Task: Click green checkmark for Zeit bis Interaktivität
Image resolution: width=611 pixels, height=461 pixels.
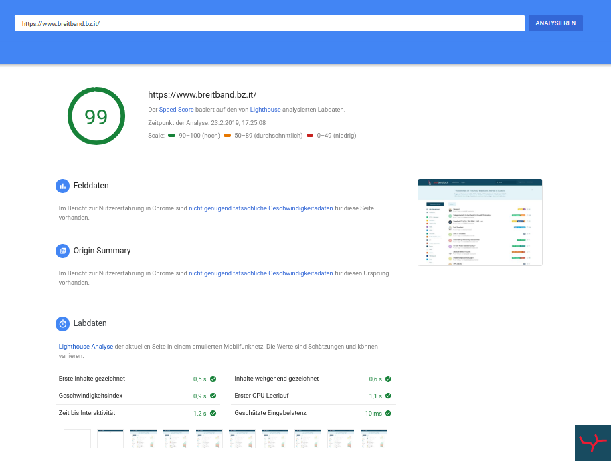Action: click(x=213, y=414)
